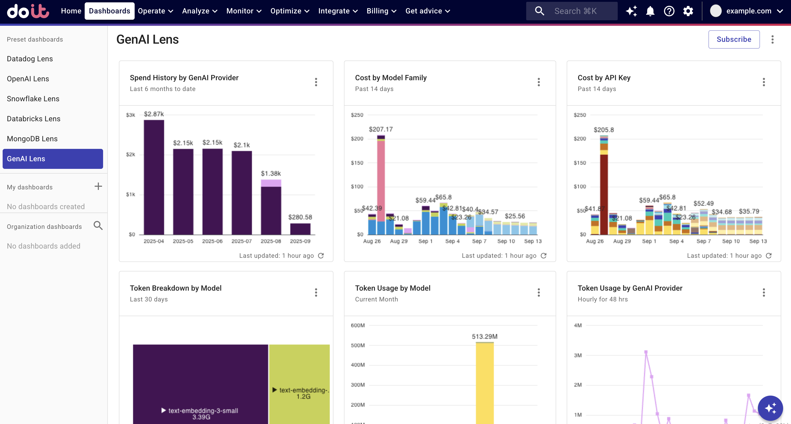Image resolution: width=791 pixels, height=424 pixels.
Task: Open Token Usage by Model widget menu
Action: click(x=539, y=292)
